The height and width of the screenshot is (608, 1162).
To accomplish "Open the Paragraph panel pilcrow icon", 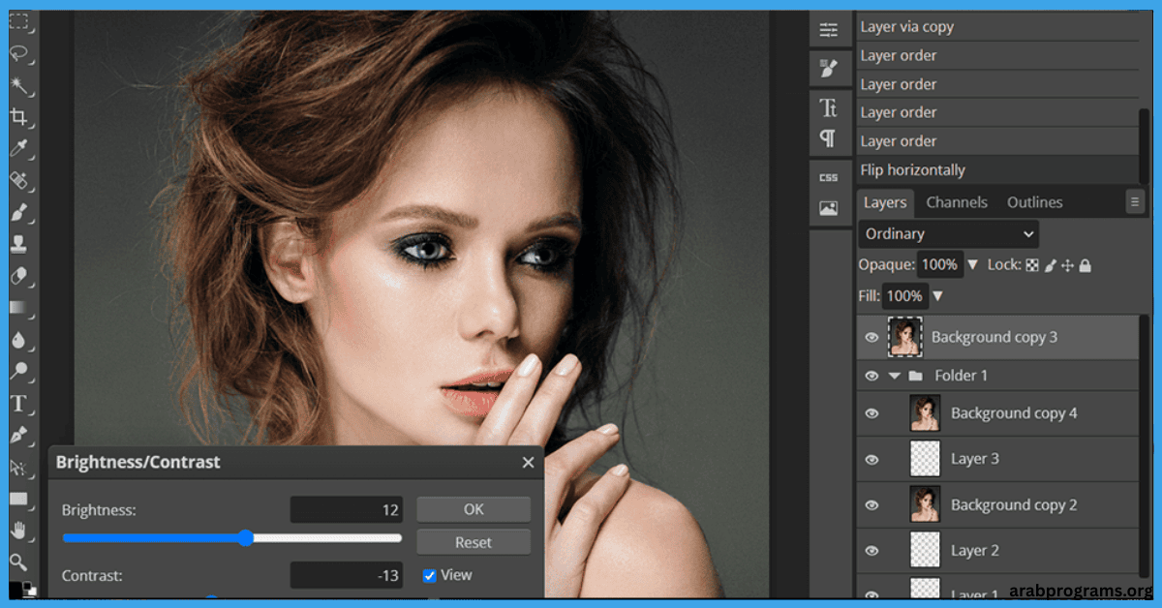I will (829, 138).
